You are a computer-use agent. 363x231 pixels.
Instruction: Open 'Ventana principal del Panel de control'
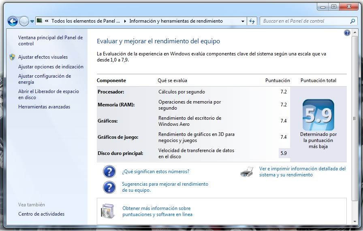tap(51, 40)
